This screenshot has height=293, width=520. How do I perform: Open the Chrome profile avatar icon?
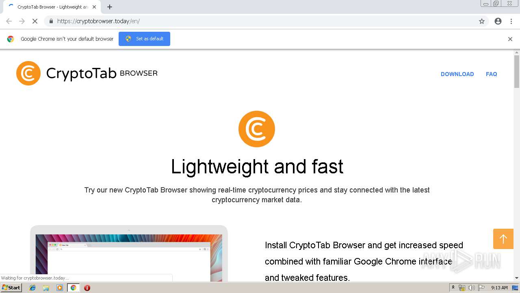coord(498,21)
